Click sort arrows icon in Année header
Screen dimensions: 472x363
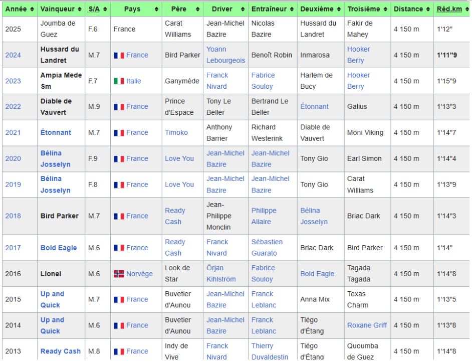pos(32,9)
